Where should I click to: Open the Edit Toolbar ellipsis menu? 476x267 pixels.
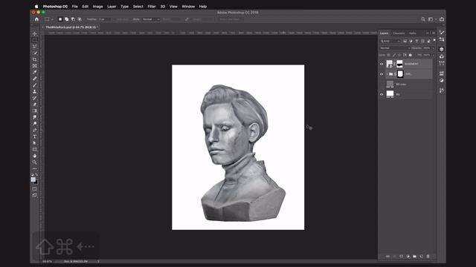(x=35, y=168)
